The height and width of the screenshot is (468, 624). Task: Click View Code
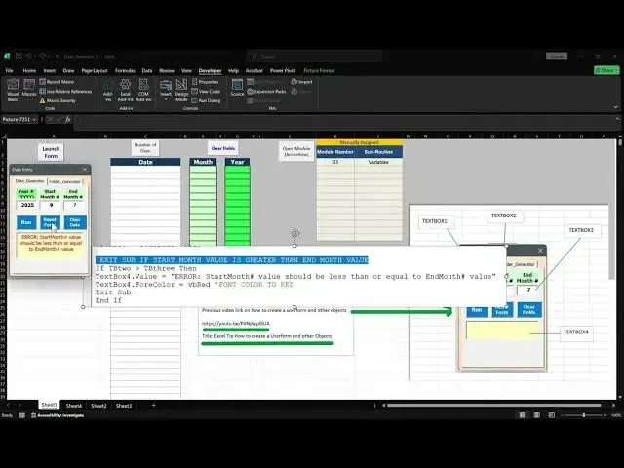tap(206, 91)
